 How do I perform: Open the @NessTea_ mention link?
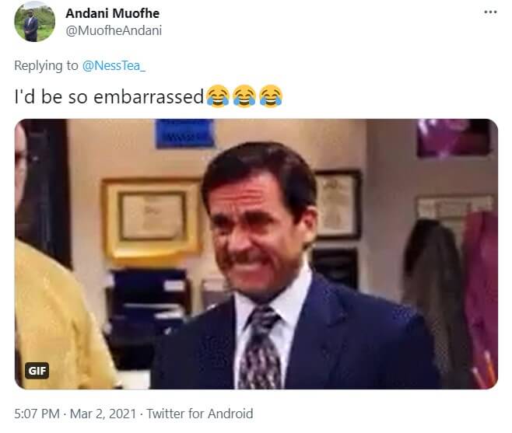click(114, 65)
